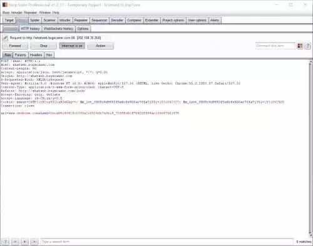Open the Action button menu
313x246 pixels.
click(100, 46)
